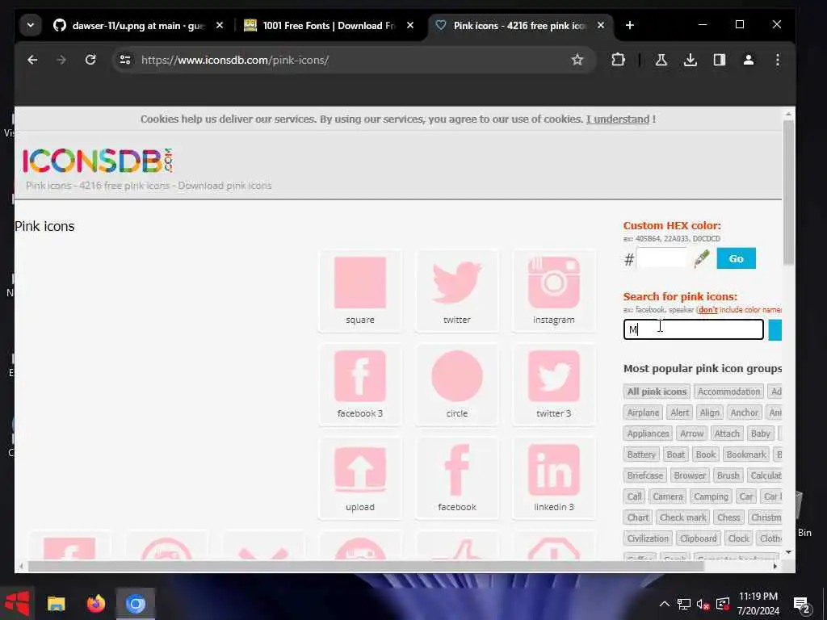This screenshot has height=620, width=827.
Task: Open the Clipboard icon group
Action: (699, 538)
